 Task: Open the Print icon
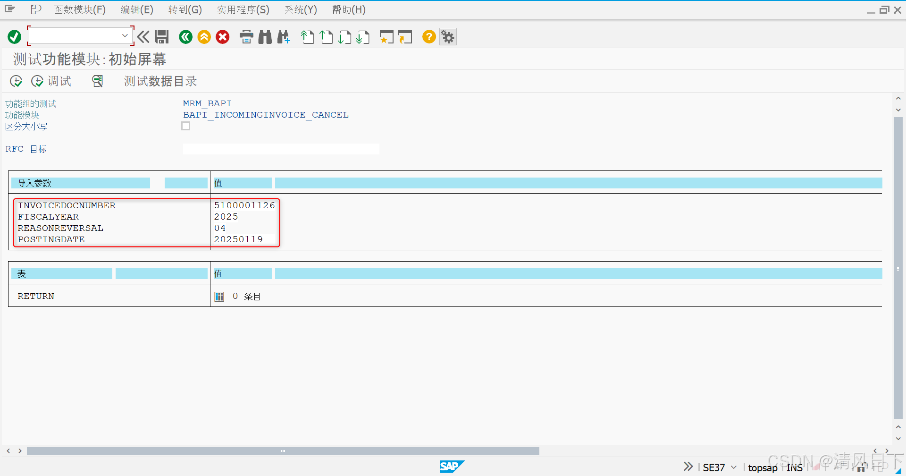tap(246, 36)
